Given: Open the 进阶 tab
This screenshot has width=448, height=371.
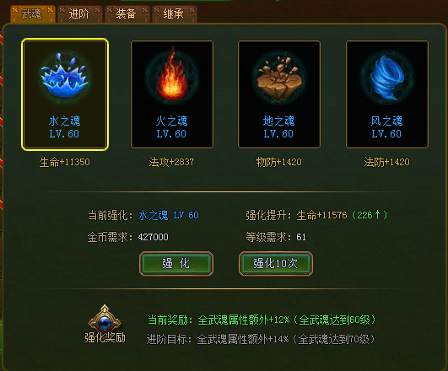Looking at the screenshot, I should coord(79,13).
